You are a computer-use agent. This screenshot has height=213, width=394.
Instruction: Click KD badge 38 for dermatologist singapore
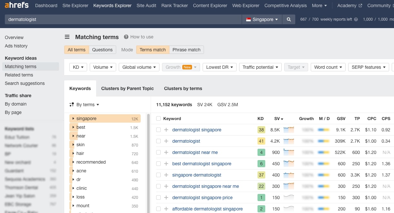pos(261,130)
